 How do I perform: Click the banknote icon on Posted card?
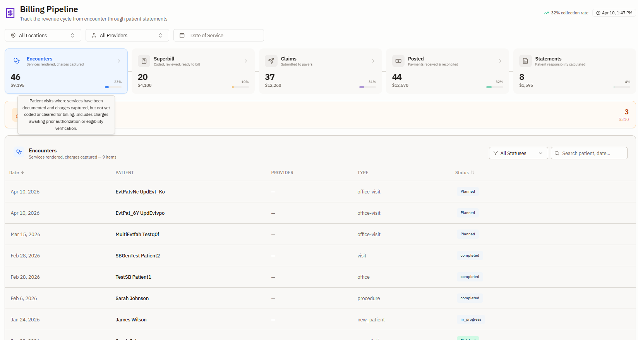point(398,61)
